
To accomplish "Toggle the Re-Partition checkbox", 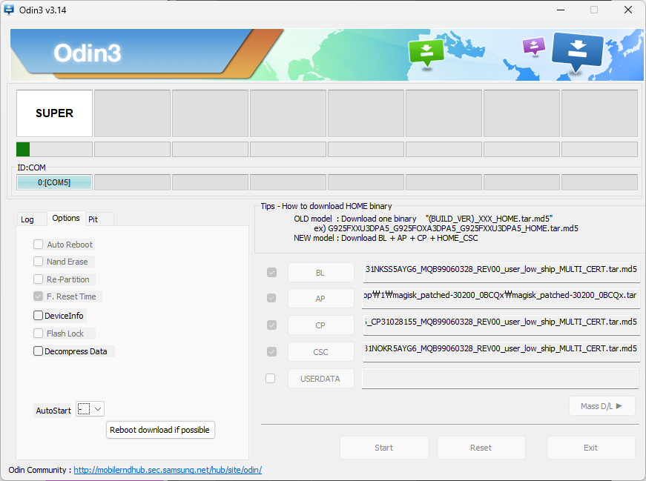I will click(39, 279).
